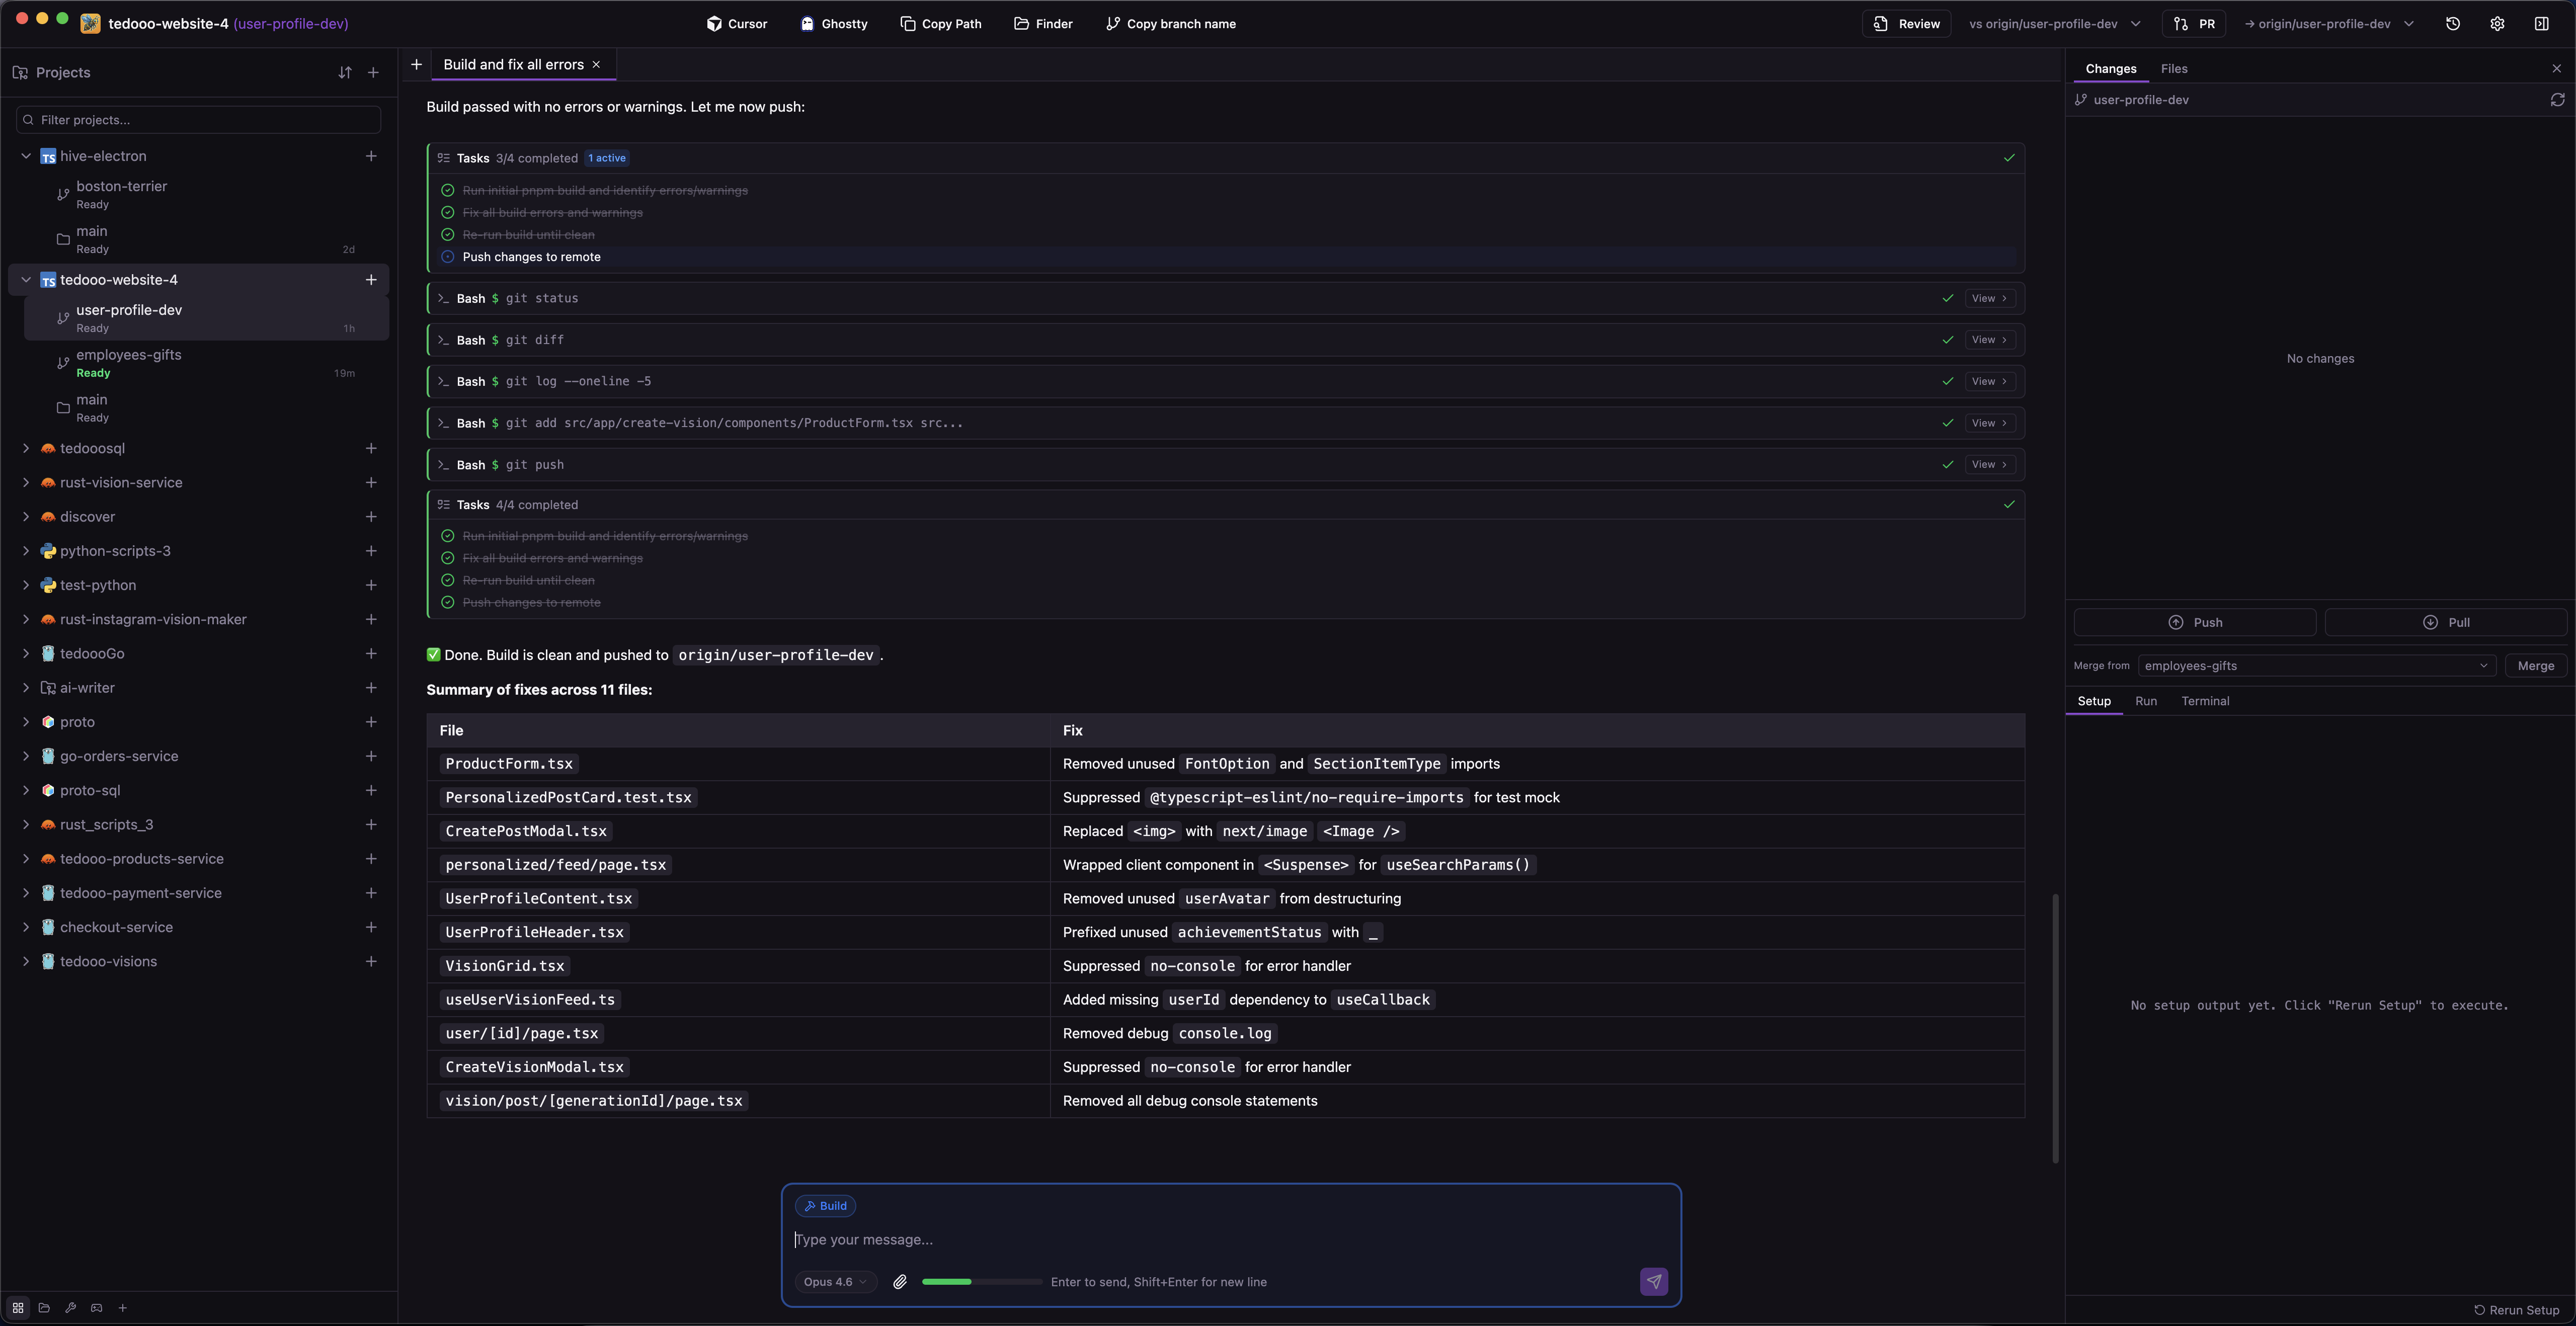Switch to Files tab
This screenshot has height=1326, width=2576.
[2173, 69]
